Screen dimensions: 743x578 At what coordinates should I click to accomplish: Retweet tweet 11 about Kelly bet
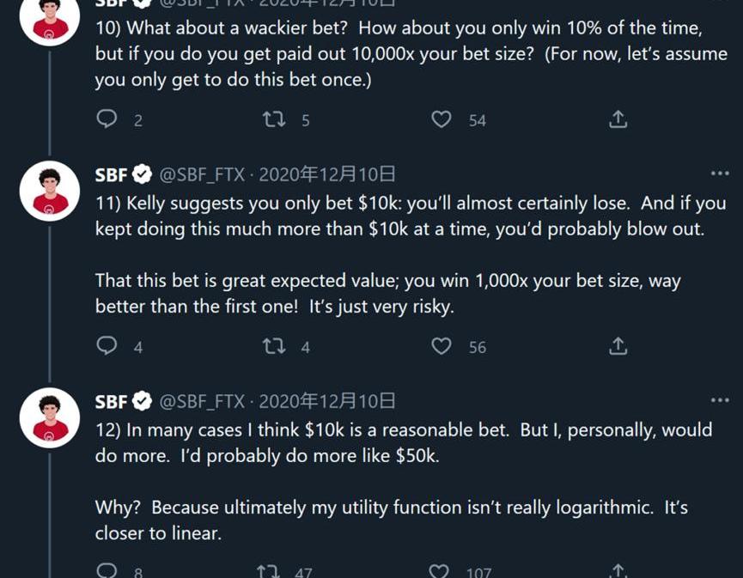(274, 346)
